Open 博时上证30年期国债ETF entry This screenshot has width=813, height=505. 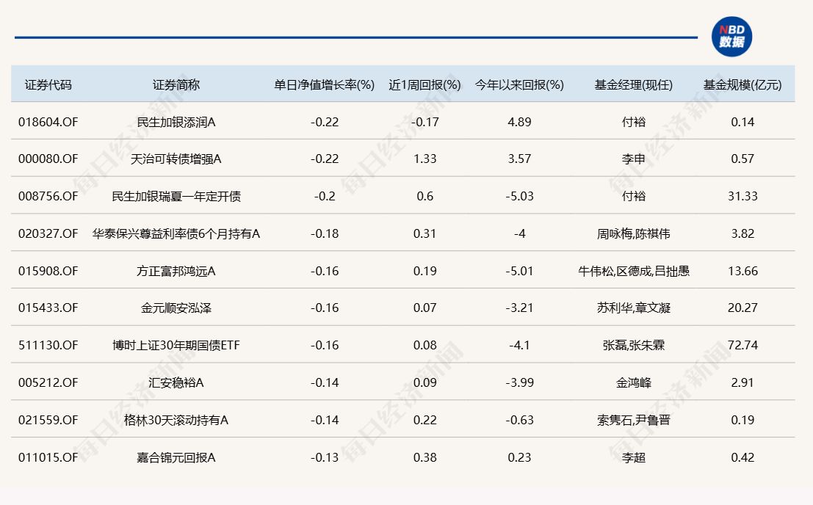coord(176,345)
